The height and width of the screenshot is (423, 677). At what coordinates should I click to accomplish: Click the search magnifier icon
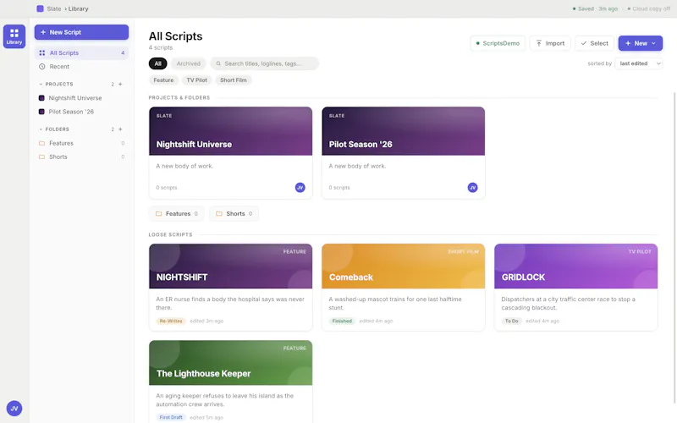[218, 63]
